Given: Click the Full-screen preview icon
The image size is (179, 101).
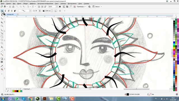Looking at the screenshot, I should 60,7.
